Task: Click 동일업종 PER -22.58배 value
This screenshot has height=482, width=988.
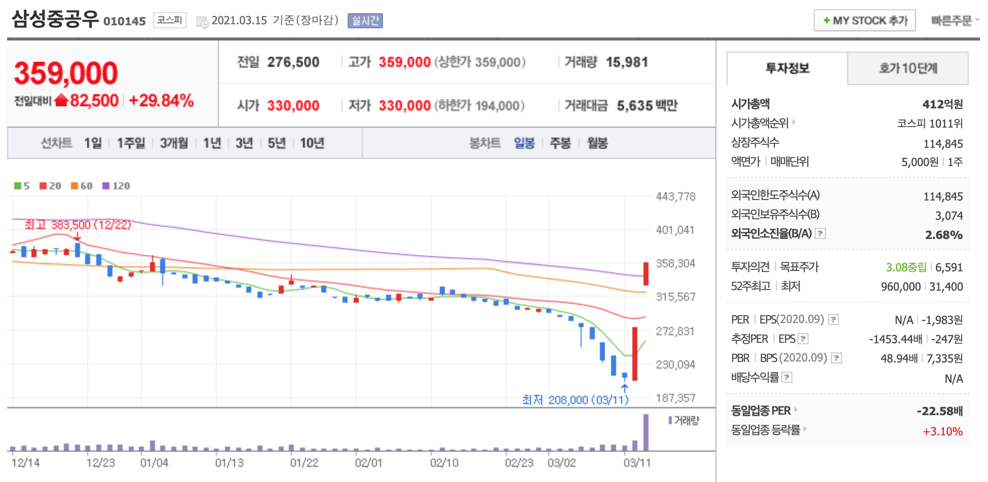Action: [x=940, y=411]
